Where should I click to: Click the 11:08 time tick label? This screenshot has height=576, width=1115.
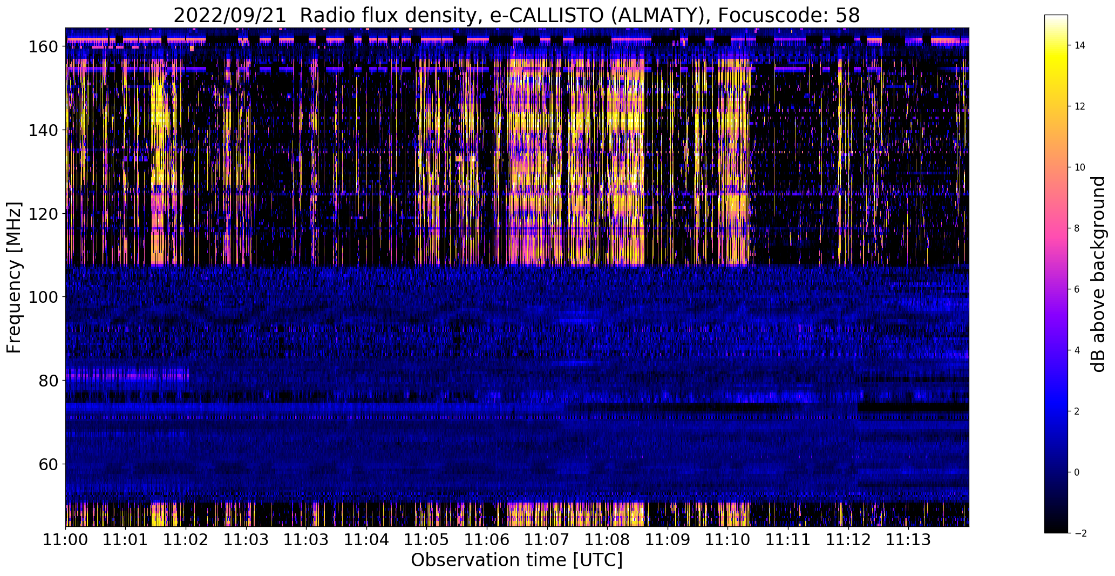(608, 540)
